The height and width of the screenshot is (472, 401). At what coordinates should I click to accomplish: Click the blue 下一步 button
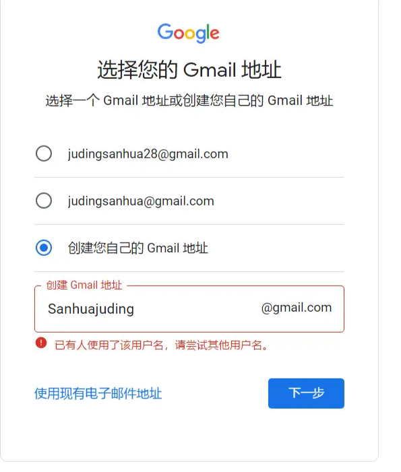(x=306, y=393)
